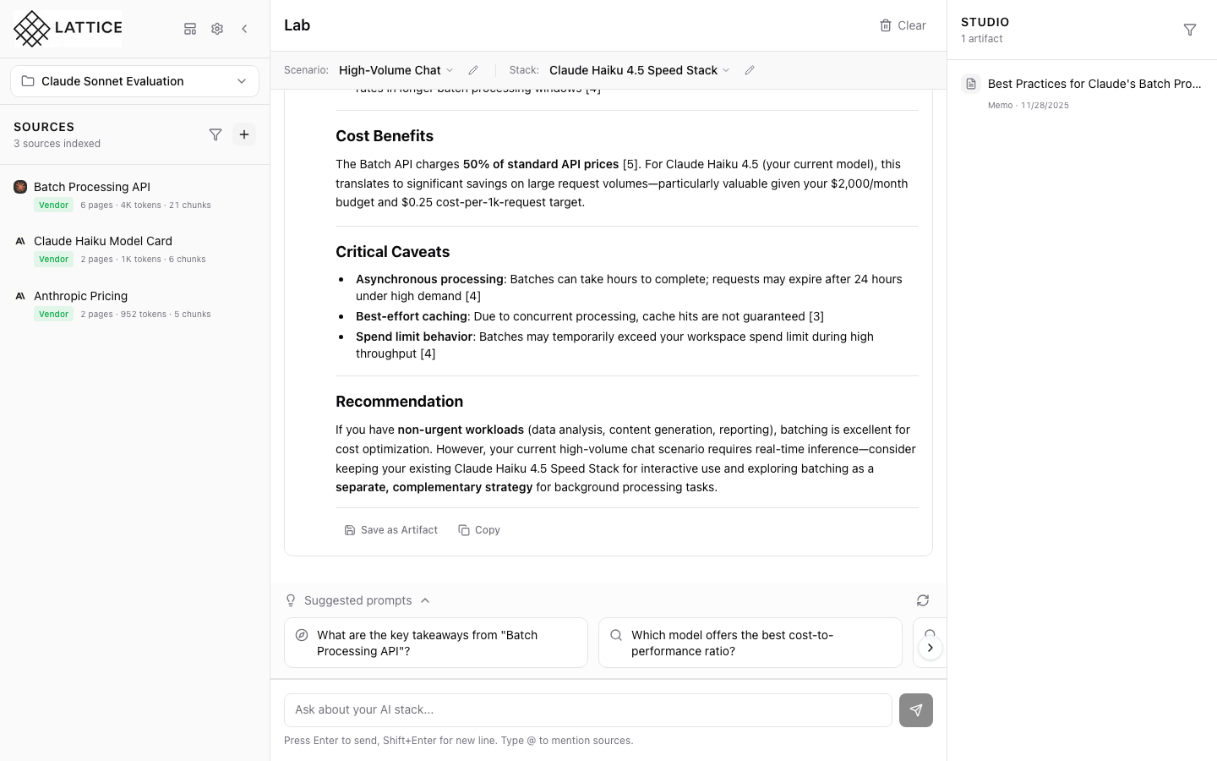Edit the Claude Haiku 4.5 Speed Stack
This screenshot has height=761, width=1217.
tap(750, 70)
